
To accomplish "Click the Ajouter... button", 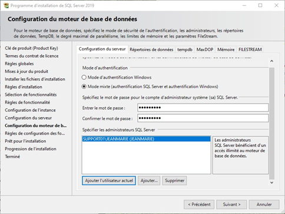I will tap(149, 180).
